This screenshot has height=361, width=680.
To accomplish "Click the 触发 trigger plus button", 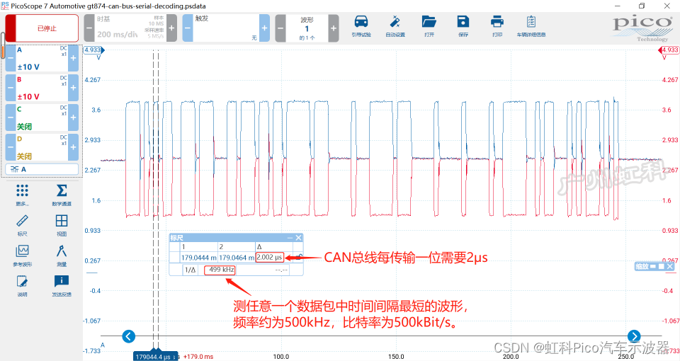I will pos(264,28).
